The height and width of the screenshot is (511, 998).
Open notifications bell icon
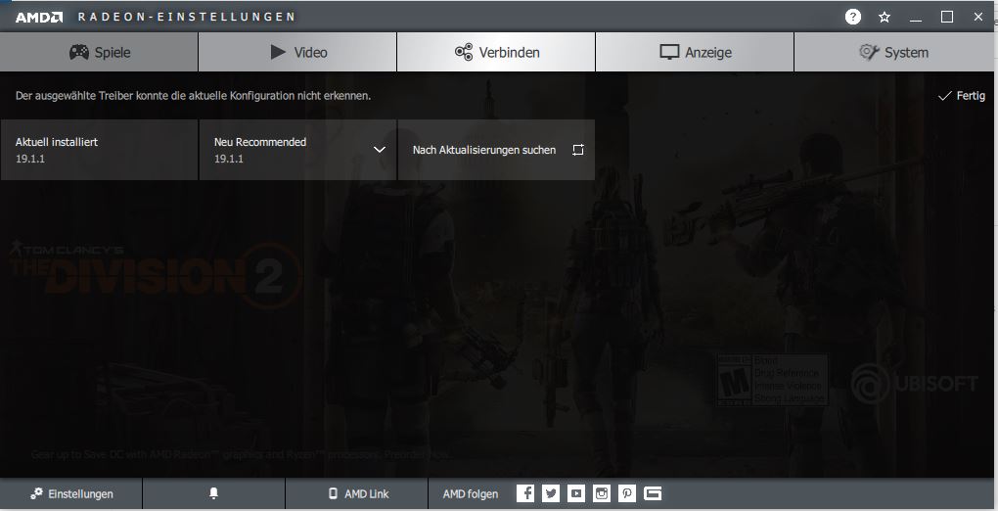[214, 493]
